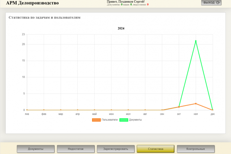The image size is (231, 154).
Task: Click the Пользователи legend label
Action: point(110,120)
